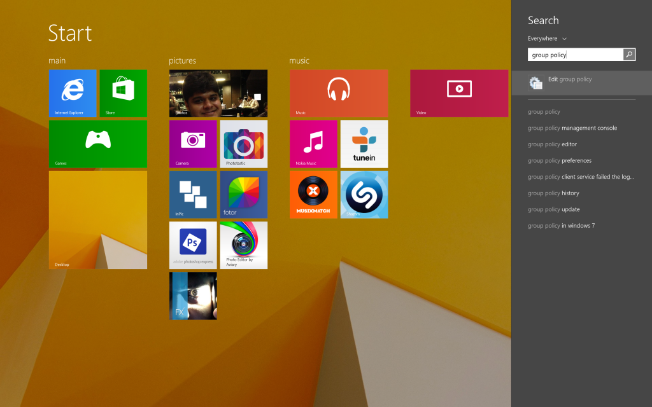Click the 'music' group heading
The width and height of the screenshot is (652, 407).
(x=299, y=60)
